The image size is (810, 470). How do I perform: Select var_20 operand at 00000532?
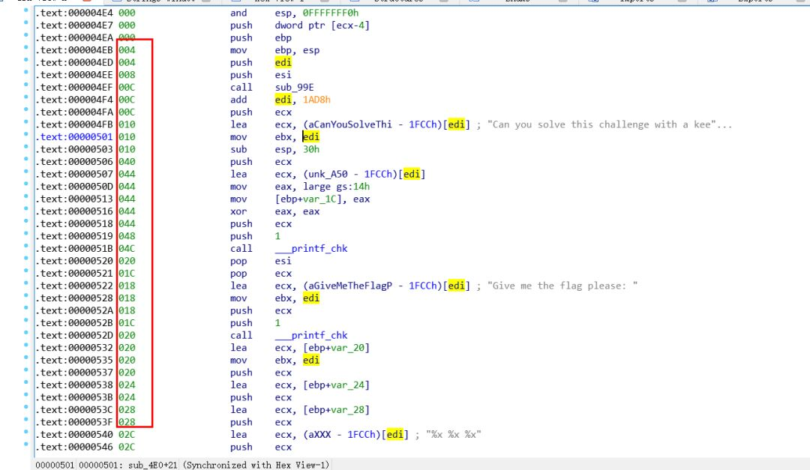coord(349,348)
